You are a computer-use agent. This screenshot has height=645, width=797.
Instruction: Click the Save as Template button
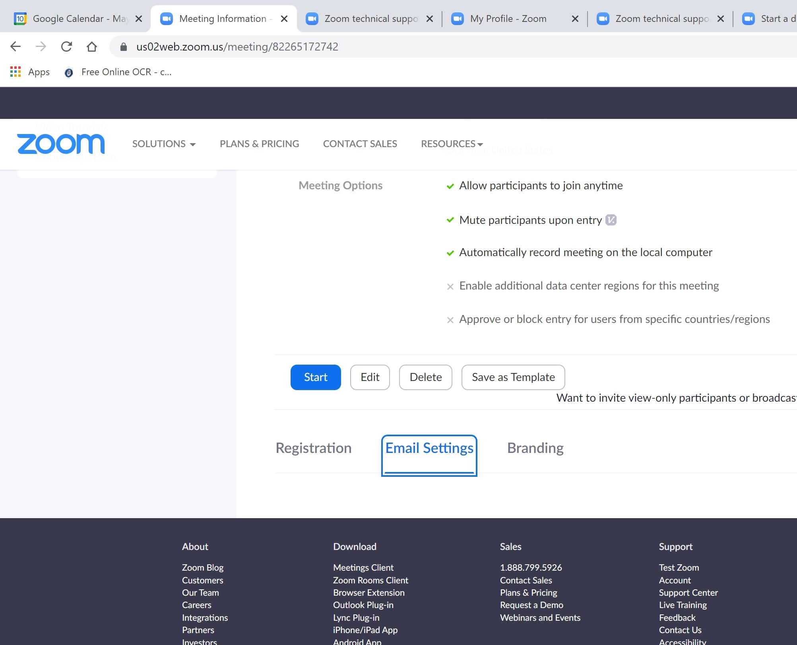pyautogui.click(x=513, y=377)
